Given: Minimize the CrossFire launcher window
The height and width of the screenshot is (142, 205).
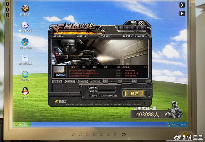Looking at the screenshot, I should click(133, 23).
